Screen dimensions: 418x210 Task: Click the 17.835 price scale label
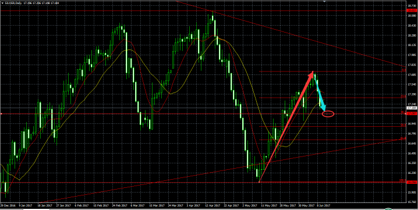tap(412, 65)
